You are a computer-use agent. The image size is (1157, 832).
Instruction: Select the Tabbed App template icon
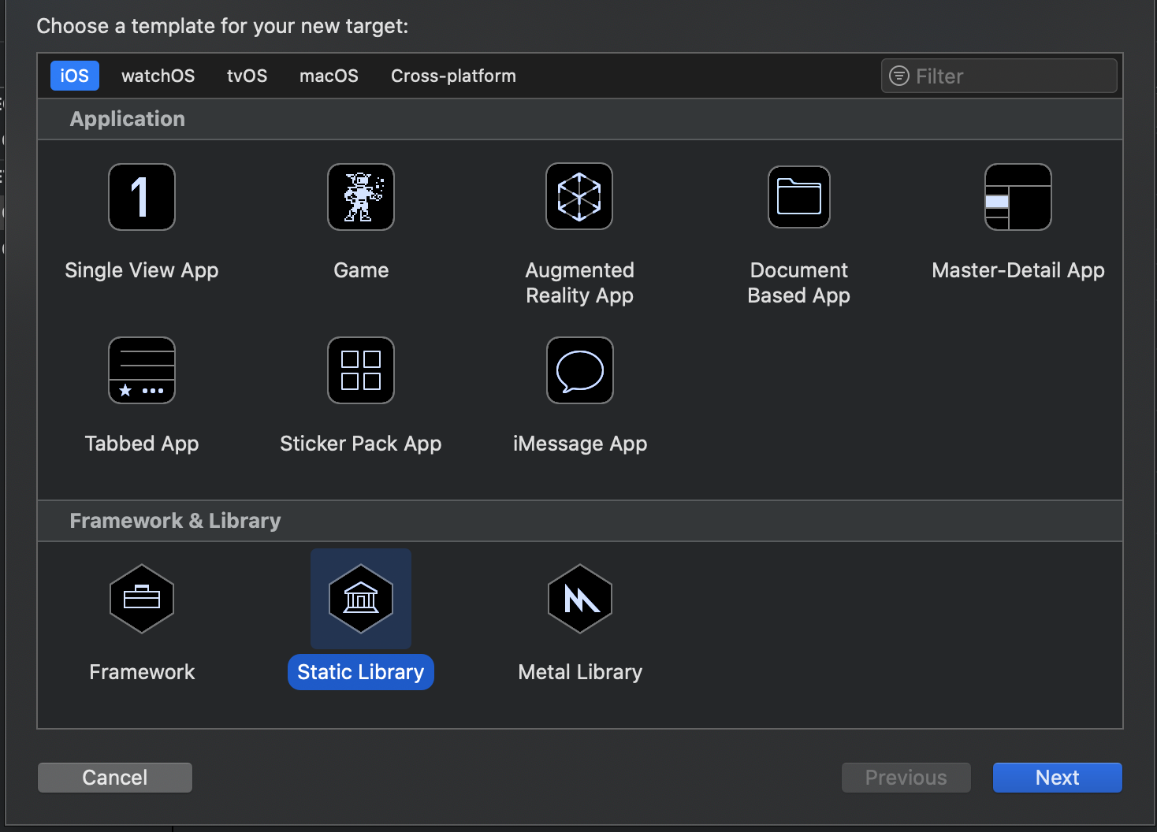click(x=142, y=370)
